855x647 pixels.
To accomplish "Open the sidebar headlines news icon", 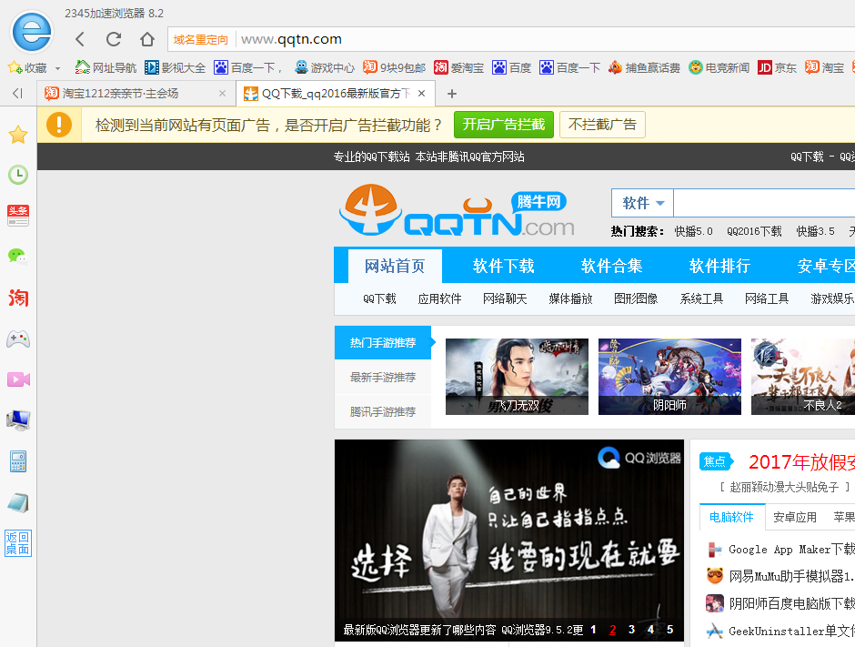I will tap(18, 215).
